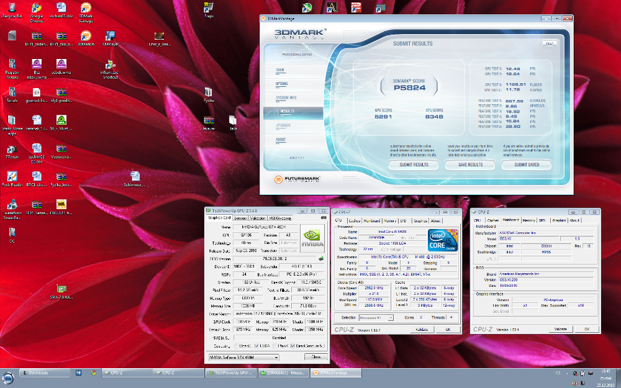This screenshot has width=621, height=388.
Task: Select the infium.exe Shortcut desktop icon
Action: click(x=110, y=69)
